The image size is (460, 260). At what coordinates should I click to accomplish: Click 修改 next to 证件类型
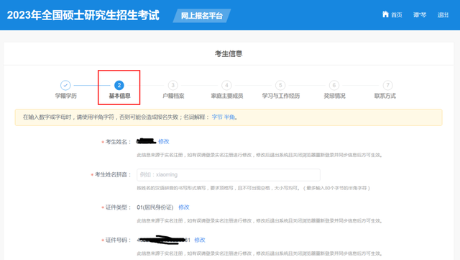(x=184, y=207)
